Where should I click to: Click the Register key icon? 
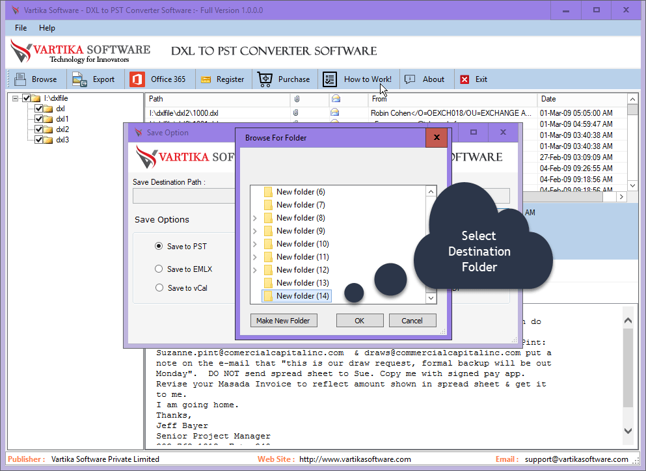[x=206, y=79]
